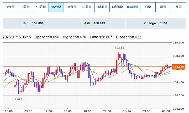Image resolution: width=189 pixels, height=113 pixels.
Task: Open the 10分足 timeframe
Action: (41, 7)
